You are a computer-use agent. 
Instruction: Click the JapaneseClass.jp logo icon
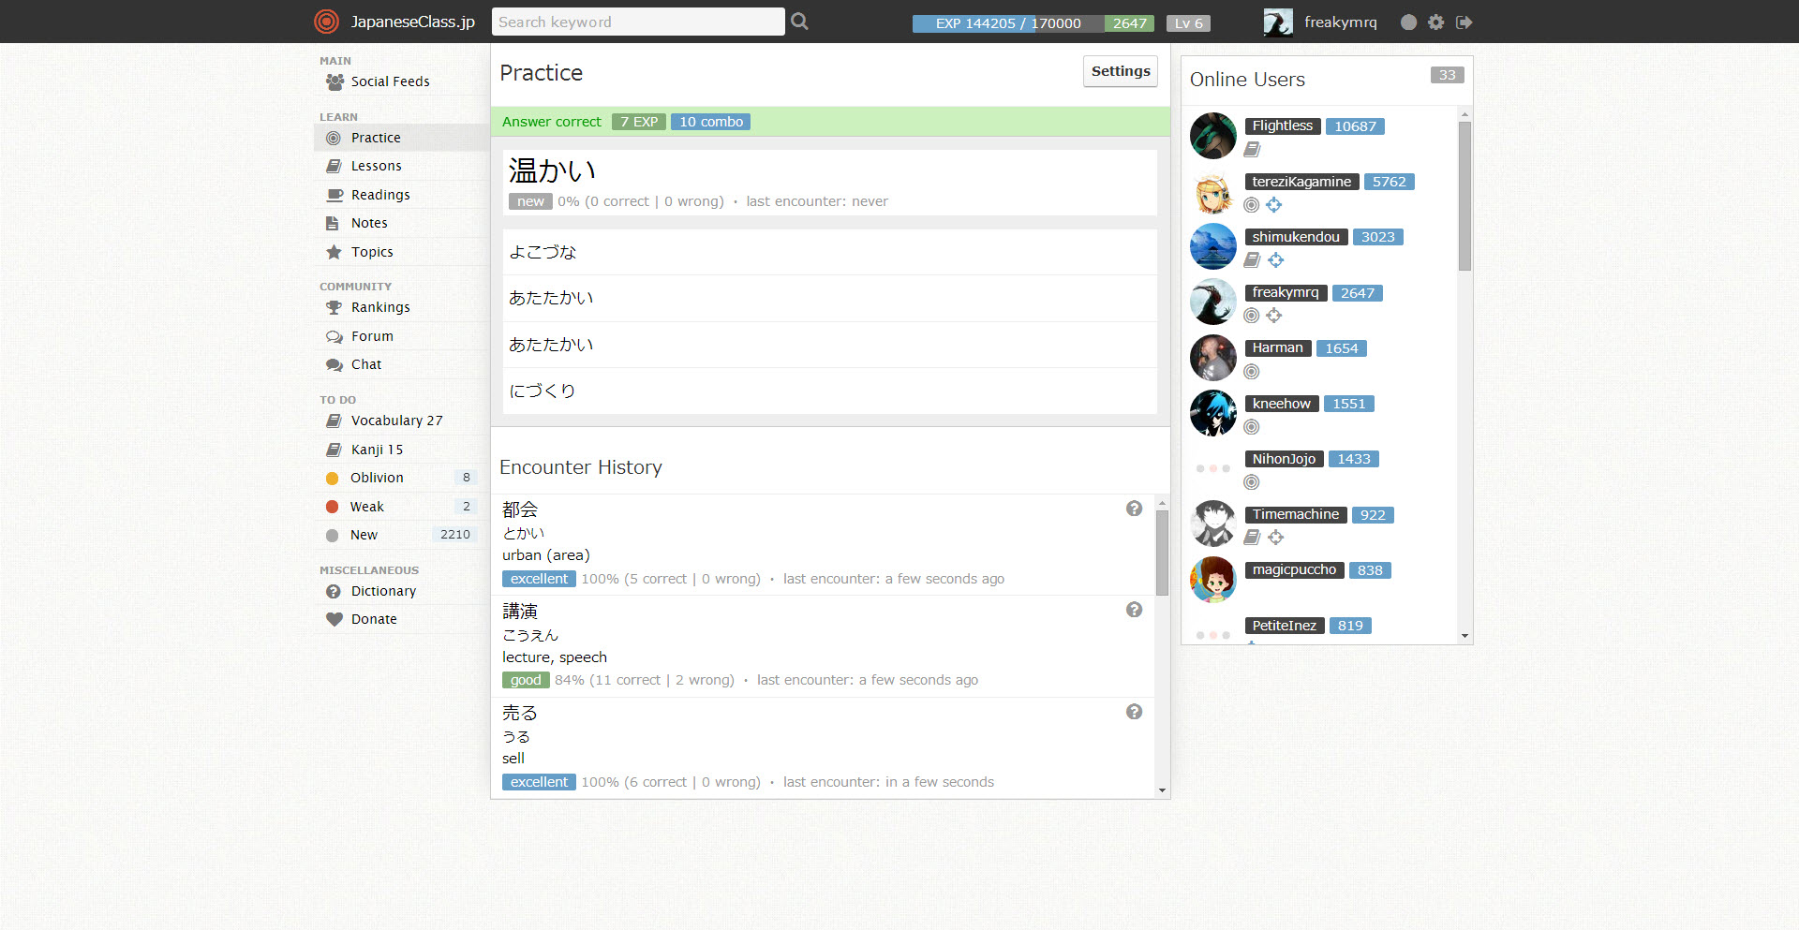(326, 22)
